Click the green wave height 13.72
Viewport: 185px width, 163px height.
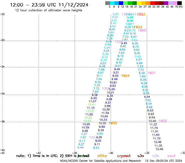[x=90, y=111]
